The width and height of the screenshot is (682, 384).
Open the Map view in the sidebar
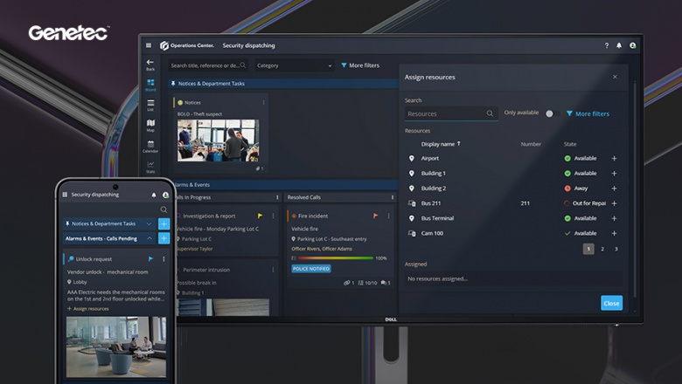150,125
